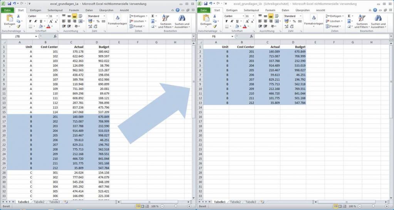Switch to the Formeln tab in excel_grundlagen_1a
Viewport: 394px width, 210px height.
[74, 10]
